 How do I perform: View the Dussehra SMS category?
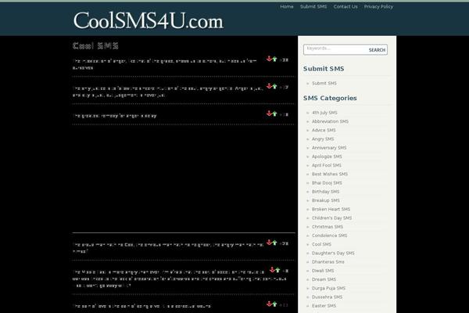pyautogui.click(x=327, y=297)
